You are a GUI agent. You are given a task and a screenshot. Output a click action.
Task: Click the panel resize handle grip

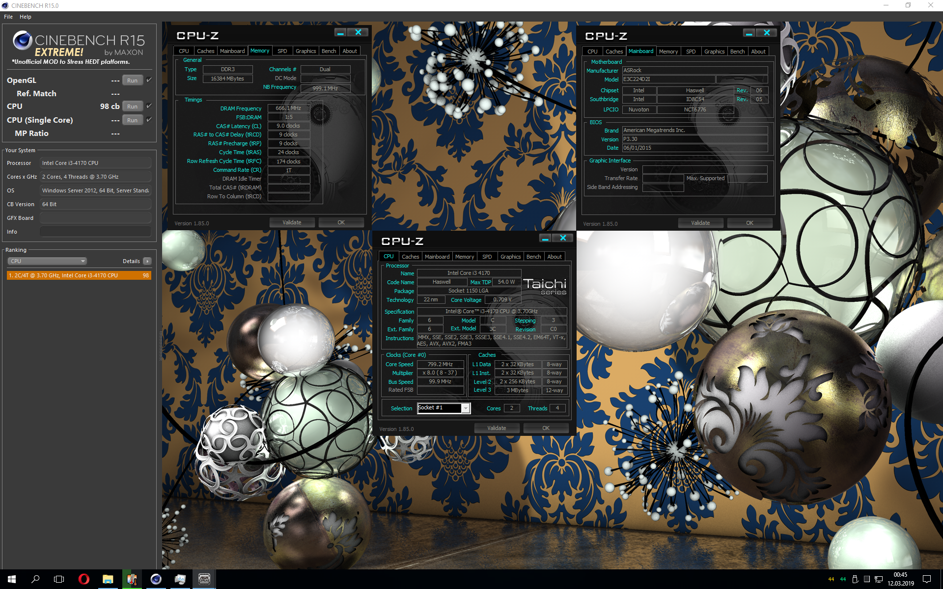(x=160, y=346)
